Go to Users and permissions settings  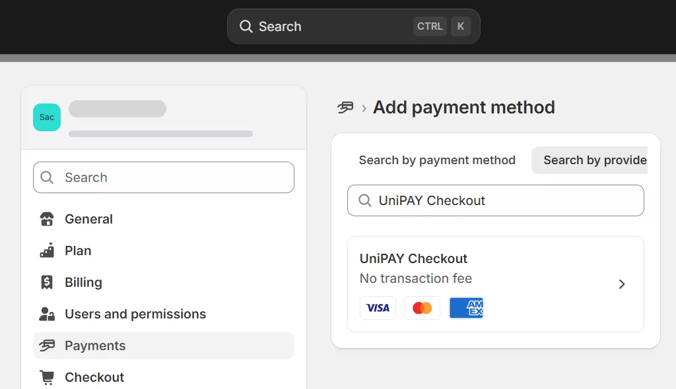tap(135, 314)
